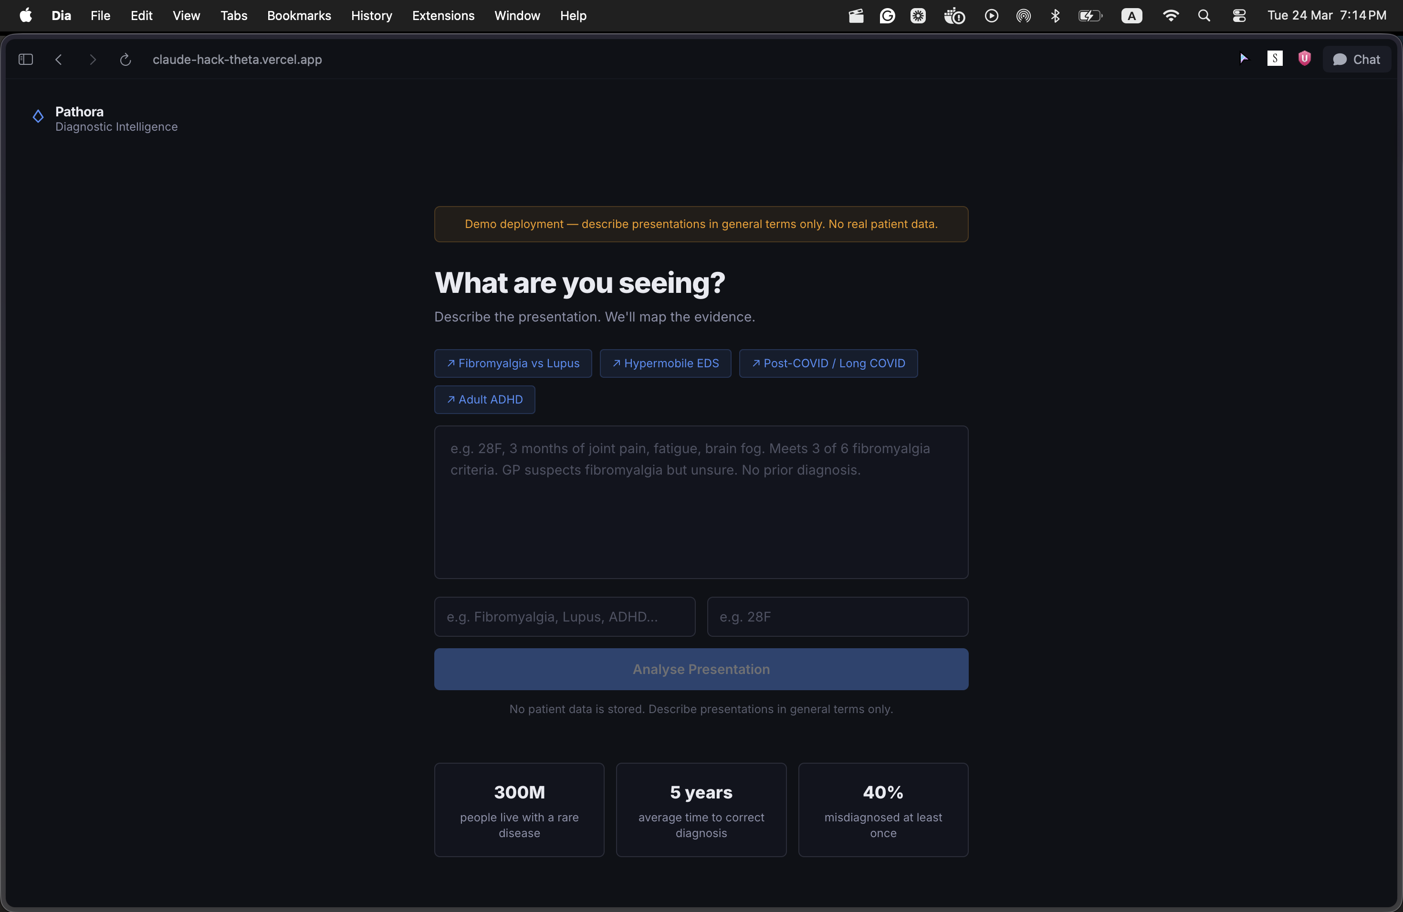Open macOS Spotlight search icon
1403x912 pixels.
coord(1204,16)
